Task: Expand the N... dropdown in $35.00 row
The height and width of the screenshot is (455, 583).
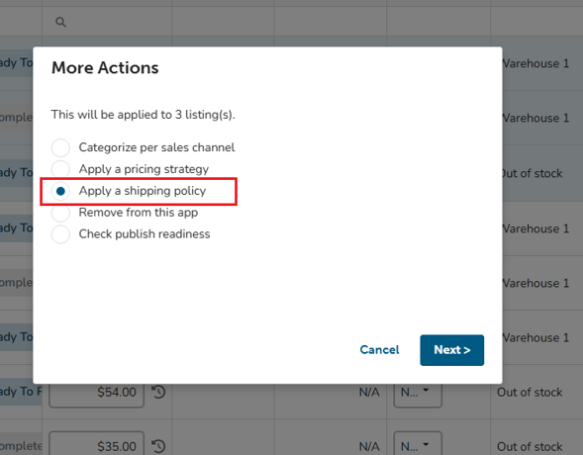Action: pos(418,443)
